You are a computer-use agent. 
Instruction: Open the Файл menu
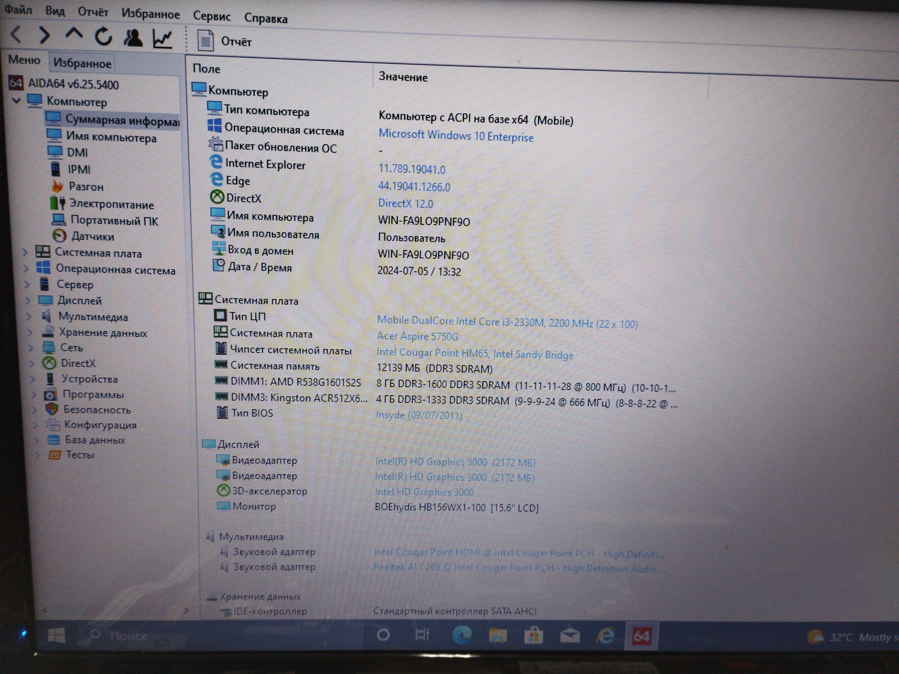coord(18,9)
